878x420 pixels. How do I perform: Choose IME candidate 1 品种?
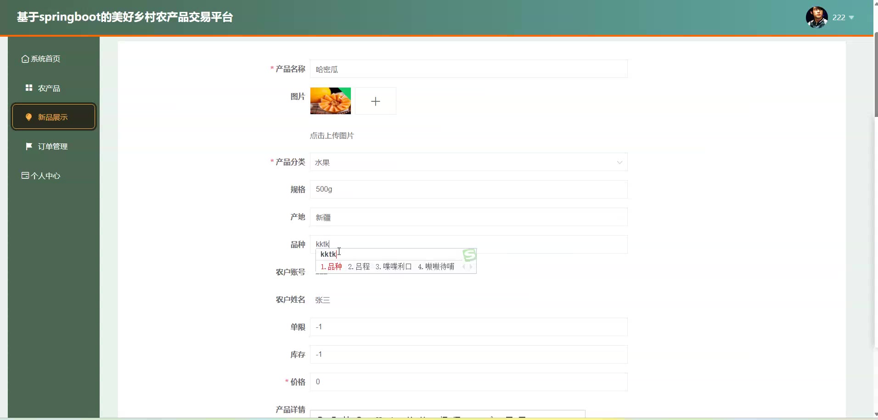coord(331,267)
